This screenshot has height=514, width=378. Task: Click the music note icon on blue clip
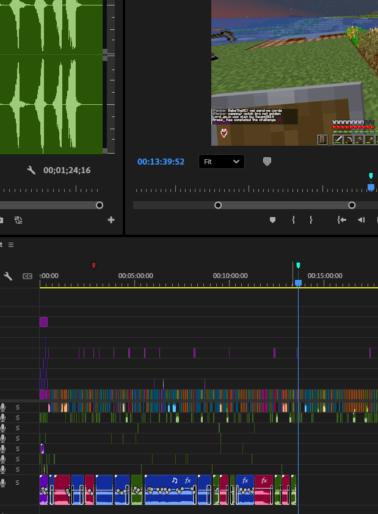click(x=175, y=480)
